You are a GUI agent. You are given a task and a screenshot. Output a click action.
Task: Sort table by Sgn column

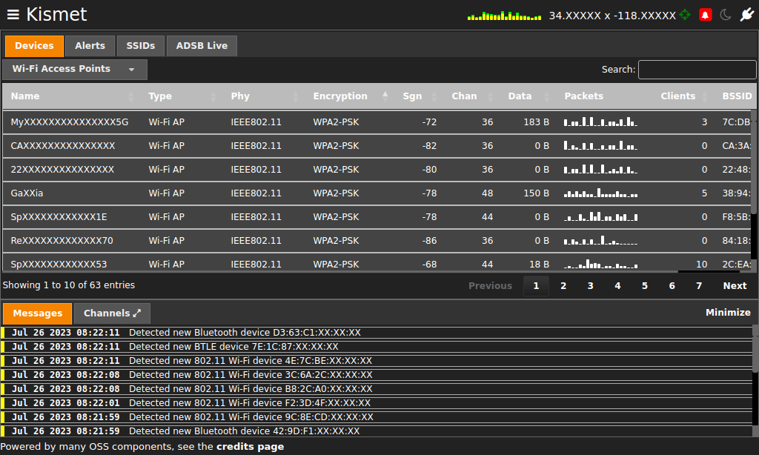pos(419,96)
